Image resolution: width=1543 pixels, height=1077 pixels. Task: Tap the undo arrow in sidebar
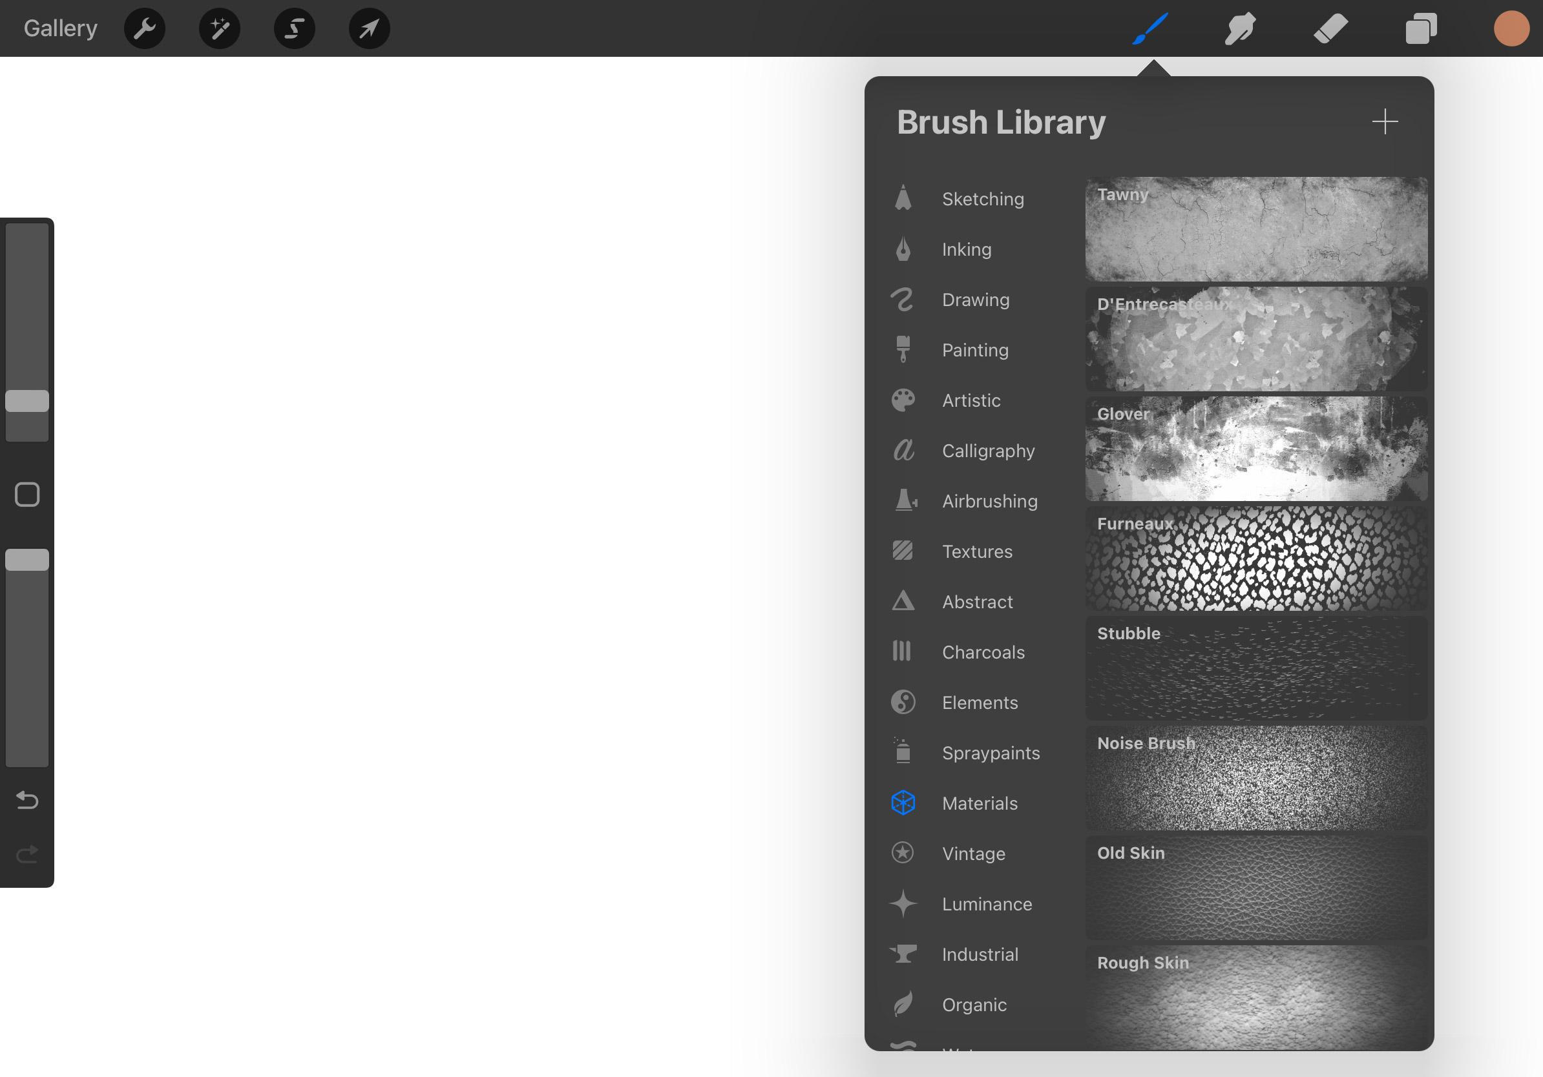point(27,800)
